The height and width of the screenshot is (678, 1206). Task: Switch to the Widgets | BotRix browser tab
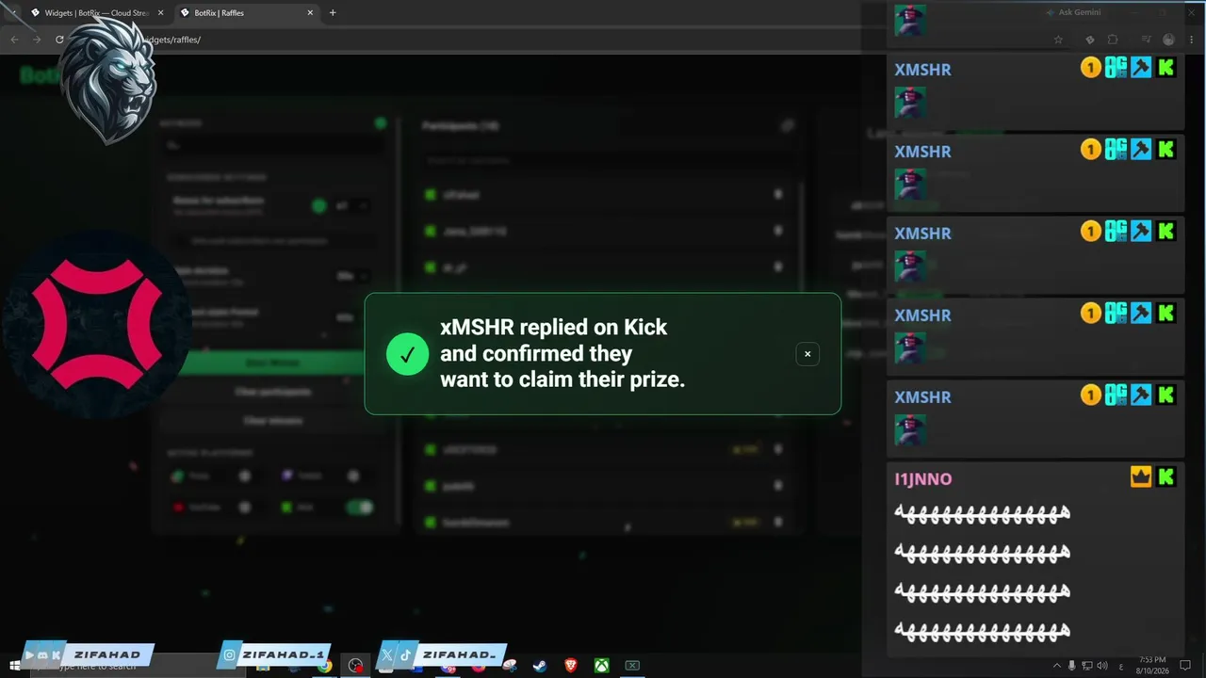coord(95,13)
